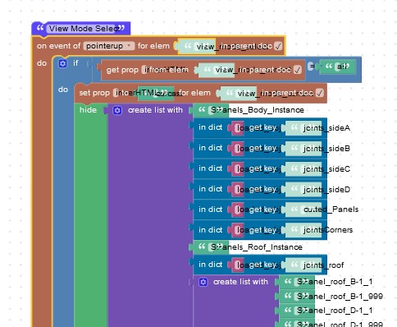Viewport: 397px width, 327px height.
Task: Click the gear on the nested create list block
Action: pos(203,282)
